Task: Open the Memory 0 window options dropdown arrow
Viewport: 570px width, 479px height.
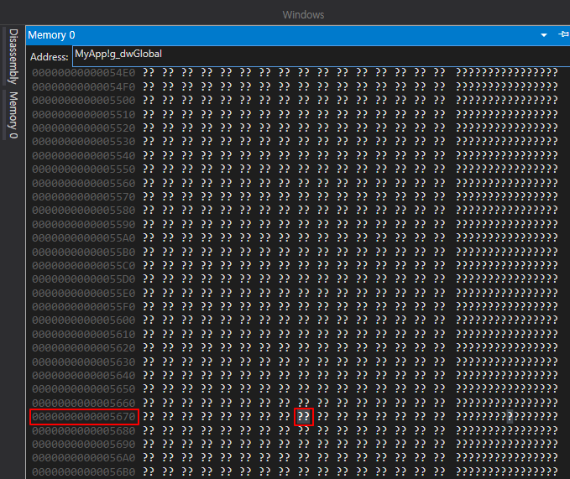Action: [x=544, y=35]
